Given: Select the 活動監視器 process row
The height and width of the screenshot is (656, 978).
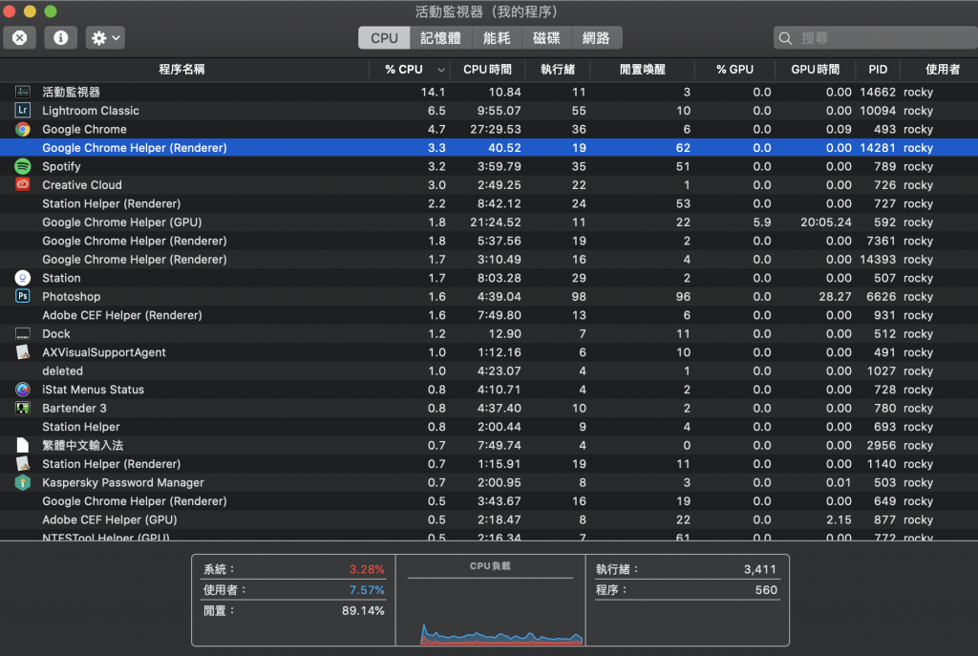Looking at the screenshot, I should [x=489, y=93].
